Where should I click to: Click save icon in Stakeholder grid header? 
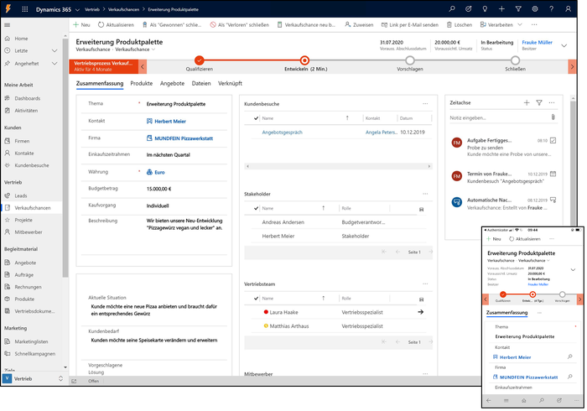pos(421,209)
